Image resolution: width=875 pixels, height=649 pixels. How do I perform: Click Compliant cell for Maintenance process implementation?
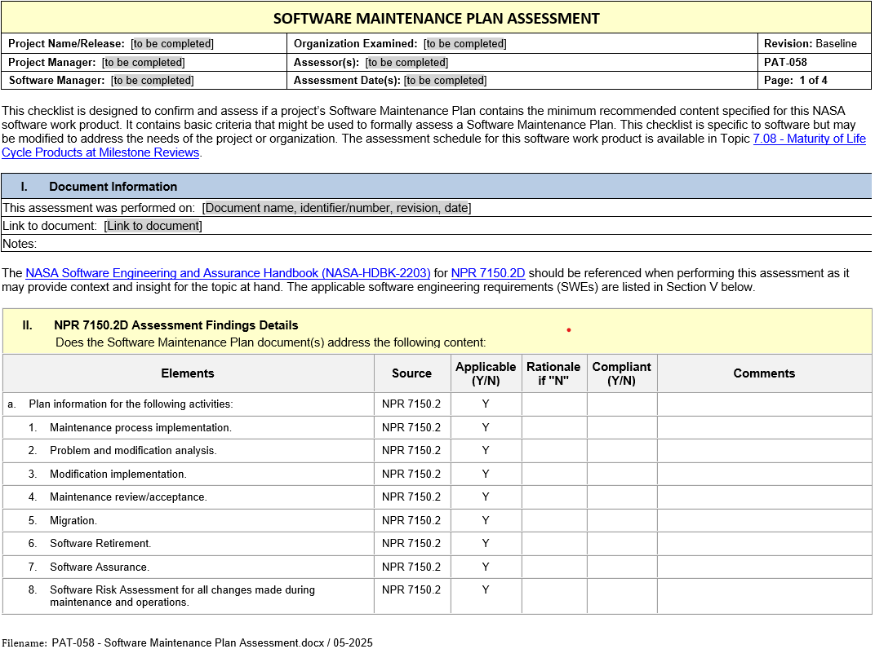[x=621, y=427]
